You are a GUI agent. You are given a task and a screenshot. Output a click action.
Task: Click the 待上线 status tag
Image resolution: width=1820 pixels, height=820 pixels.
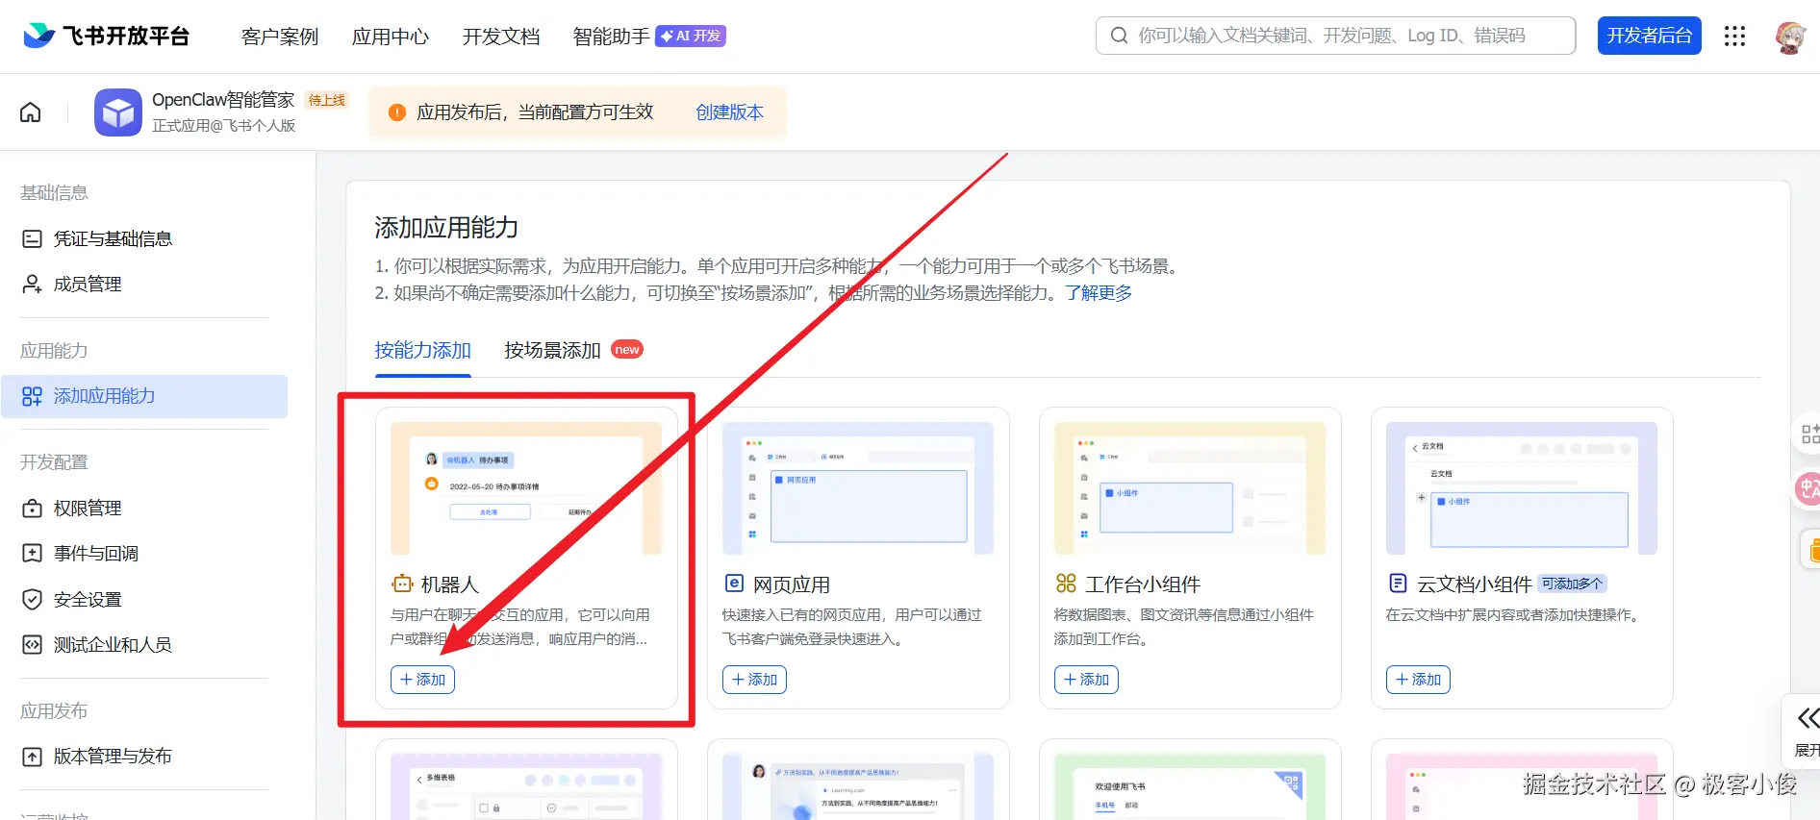[327, 100]
